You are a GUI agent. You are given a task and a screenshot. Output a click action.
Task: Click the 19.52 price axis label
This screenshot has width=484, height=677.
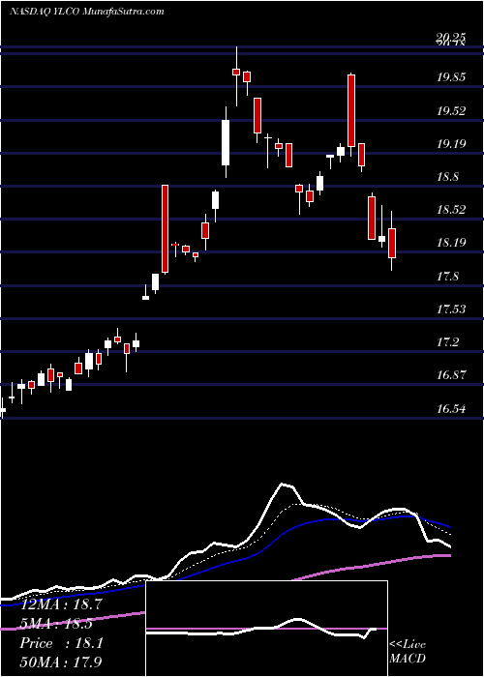tap(451, 111)
